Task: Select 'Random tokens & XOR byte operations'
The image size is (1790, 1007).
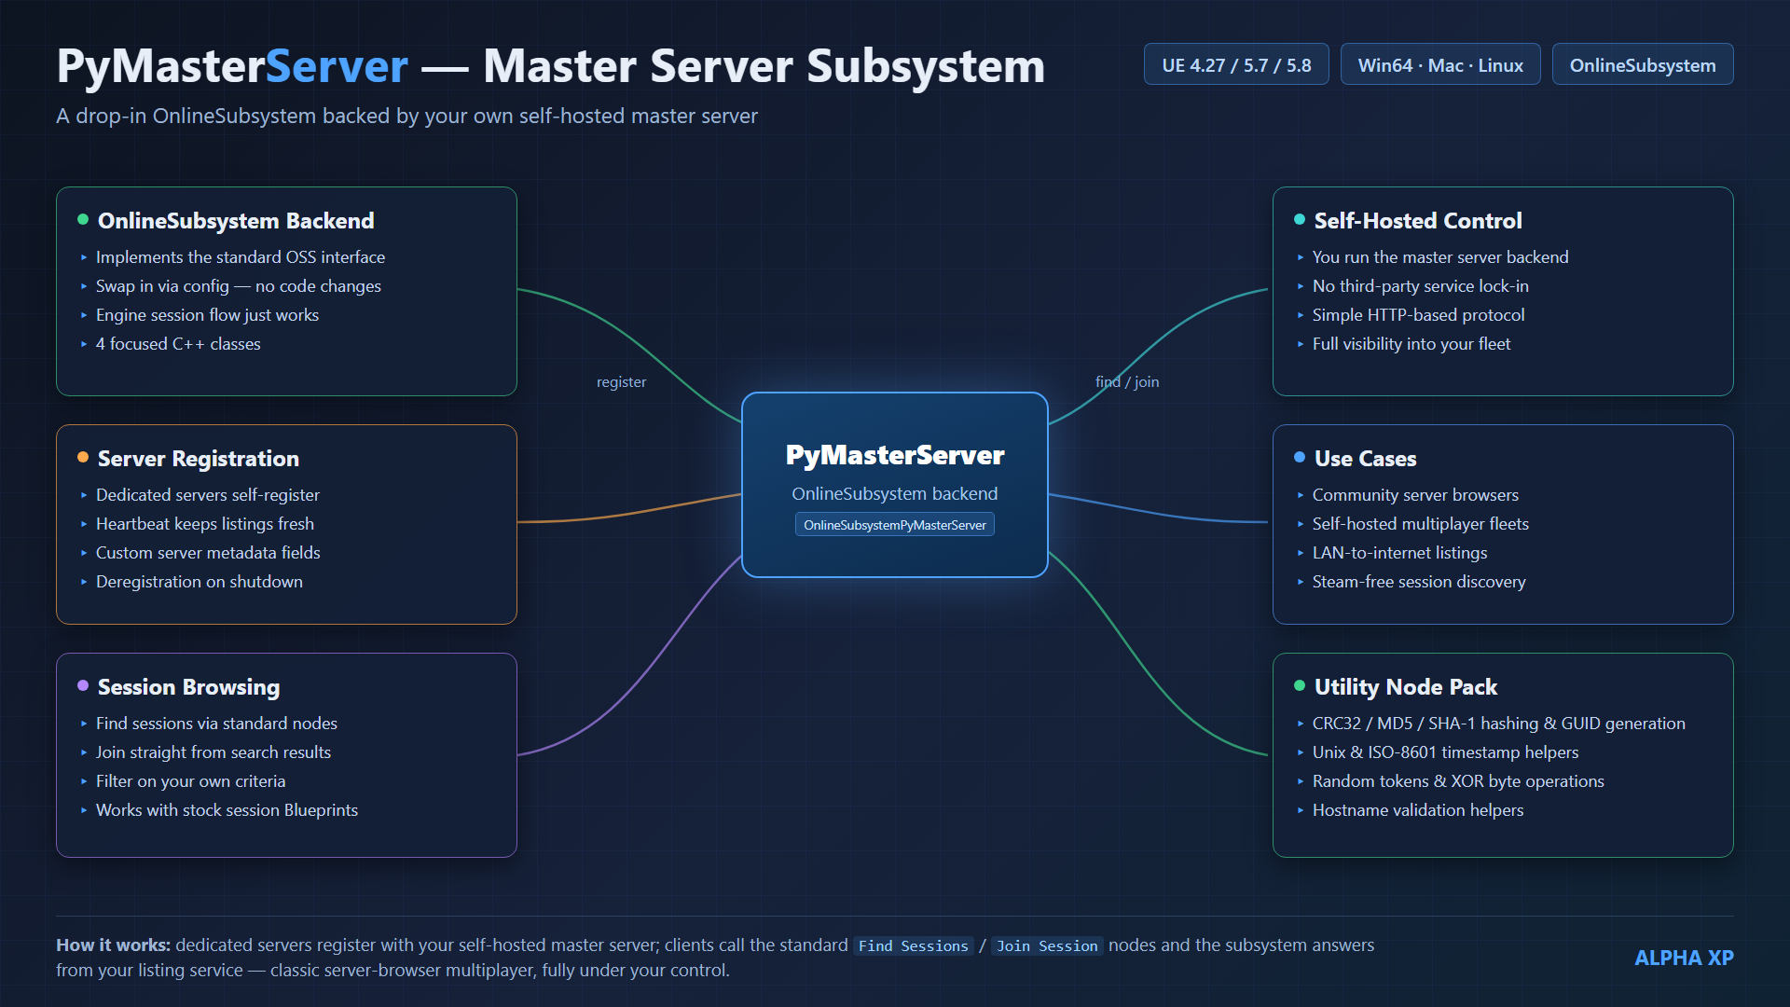Action: [1458, 781]
